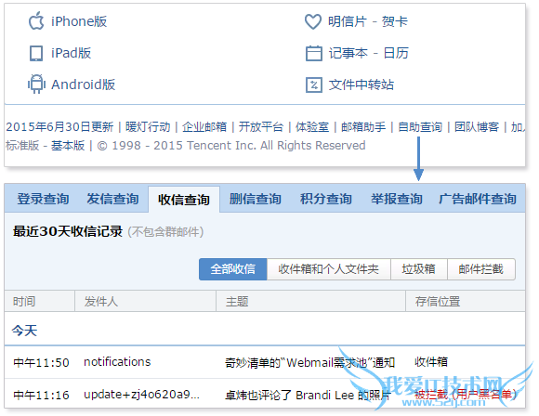Switch to the 登录查询 tab
539x416 pixels.
(x=43, y=199)
